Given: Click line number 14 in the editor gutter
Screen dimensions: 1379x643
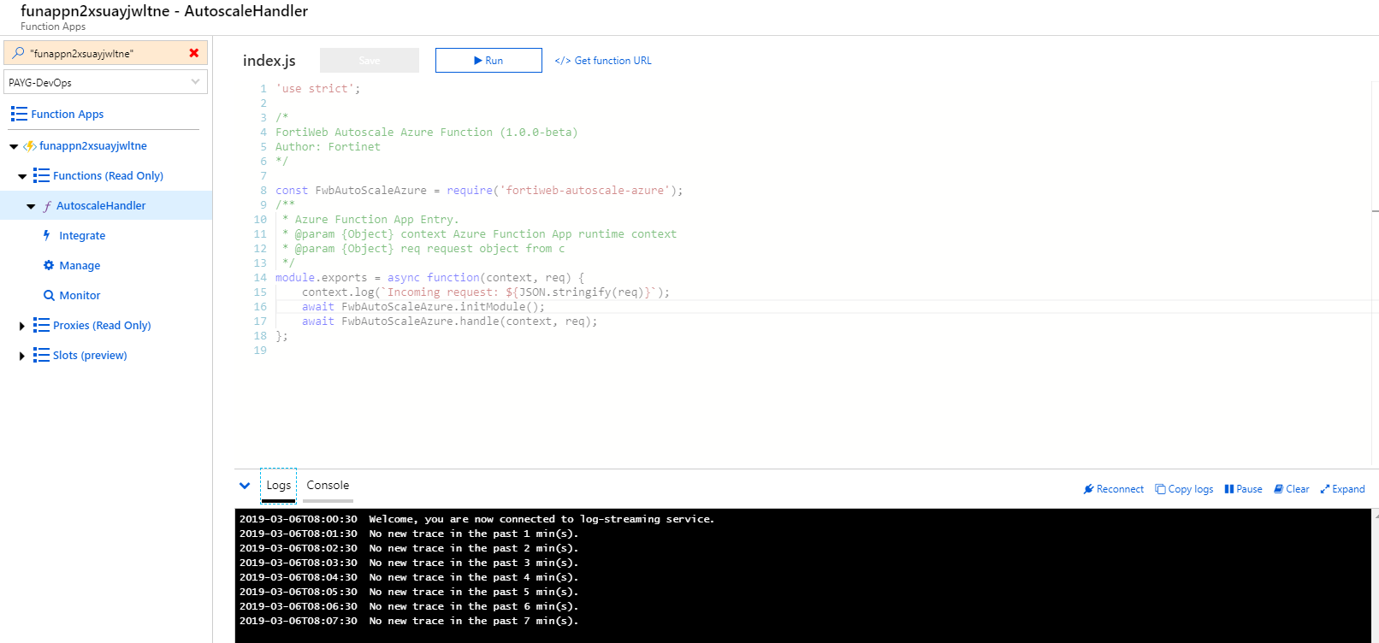Looking at the screenshot, I should coord(260,278).
